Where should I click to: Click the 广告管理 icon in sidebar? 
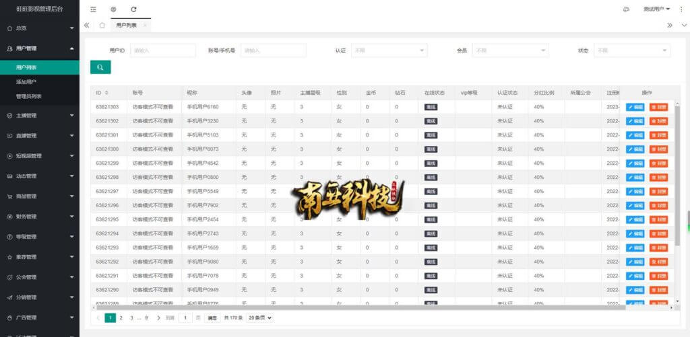click(x=9, y=317)
